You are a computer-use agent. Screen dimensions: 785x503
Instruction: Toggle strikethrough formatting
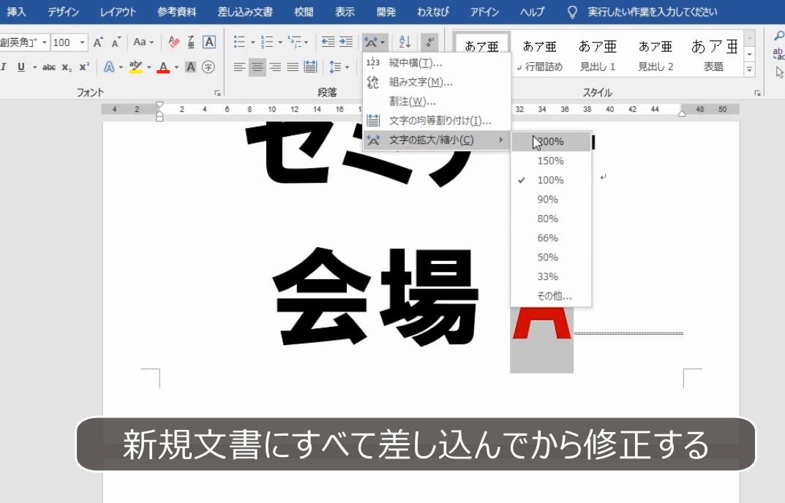(50, 67)
